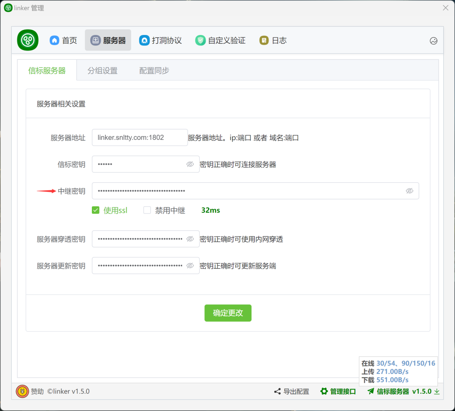This screenshot has width=455, height=411.
Task: Show the 服务器更新密钥 using its eye toggle
Action: point(190,265)
